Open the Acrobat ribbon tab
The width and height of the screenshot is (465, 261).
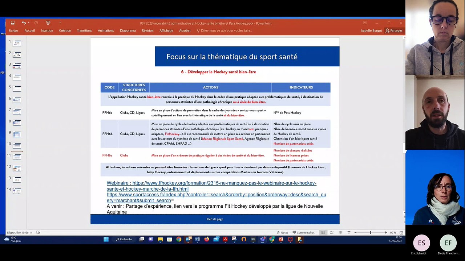185,30
